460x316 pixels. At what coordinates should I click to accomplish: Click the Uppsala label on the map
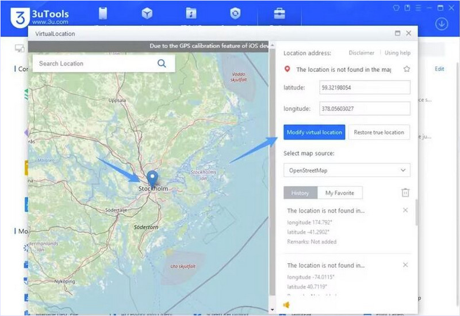point(117,100)
